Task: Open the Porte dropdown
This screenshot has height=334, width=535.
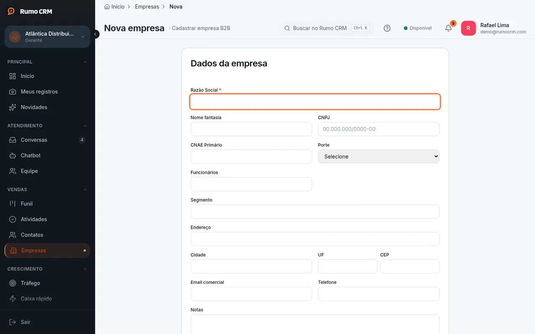Action: pyautogui.click(x=379, y=157)
